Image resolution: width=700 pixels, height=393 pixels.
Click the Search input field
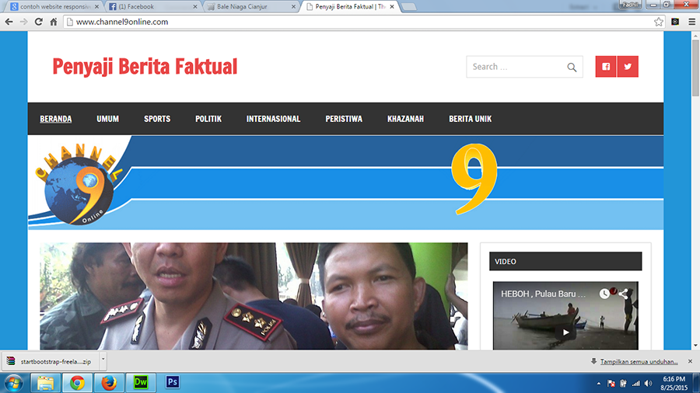[x=515, y=67]
